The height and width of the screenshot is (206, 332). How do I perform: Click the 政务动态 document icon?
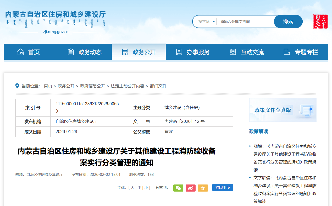click(x=71, y=52)
